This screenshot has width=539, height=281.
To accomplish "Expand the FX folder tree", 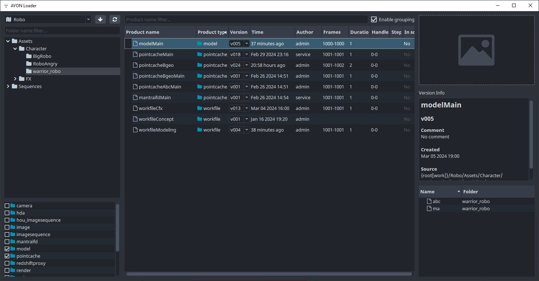I will [15, 79].
